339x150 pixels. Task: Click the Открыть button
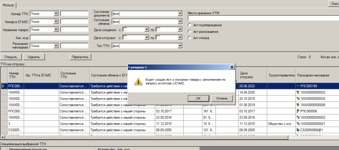pyautogui.click(x=11, y=57)
